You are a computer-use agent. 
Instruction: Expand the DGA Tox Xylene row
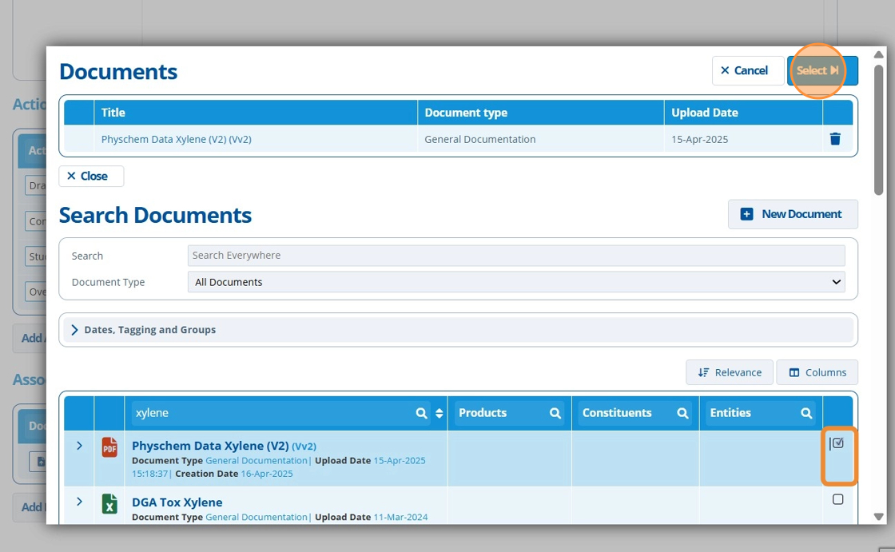(x=79, y=502)
